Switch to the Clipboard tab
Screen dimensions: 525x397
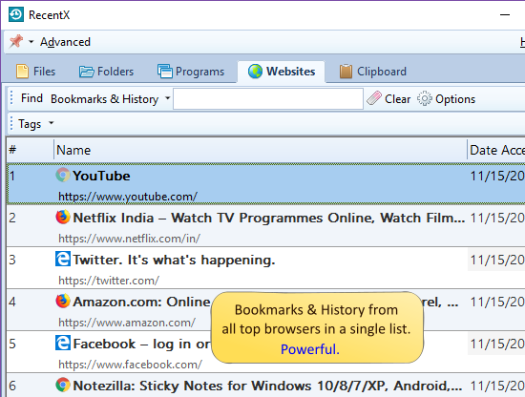[372, 72]
